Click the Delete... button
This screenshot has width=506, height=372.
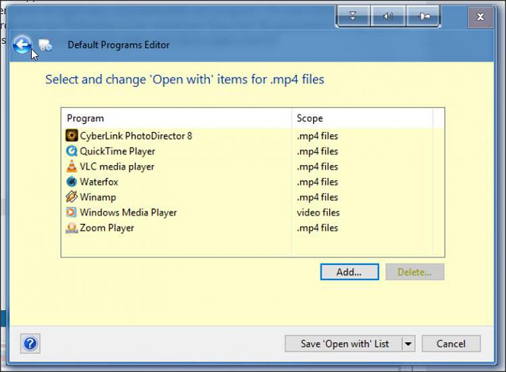click(x=415, y=272)
